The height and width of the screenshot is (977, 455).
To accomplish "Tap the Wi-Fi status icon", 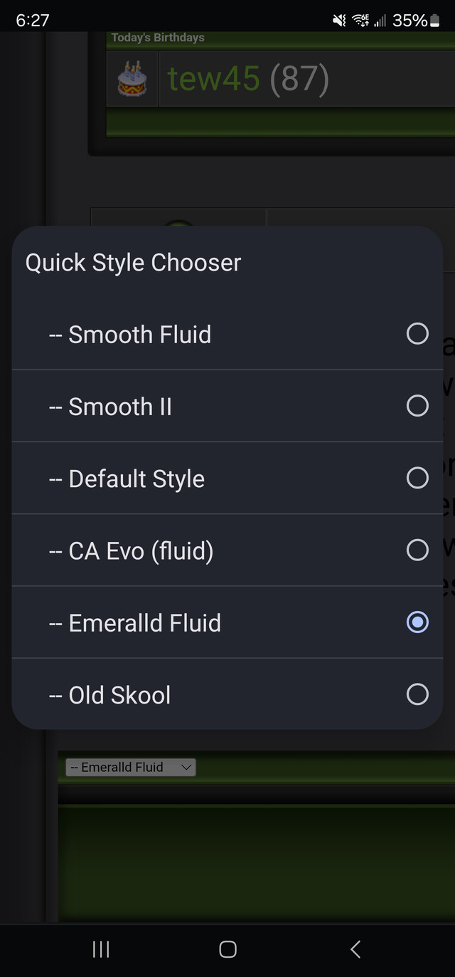I will point(360,21).
